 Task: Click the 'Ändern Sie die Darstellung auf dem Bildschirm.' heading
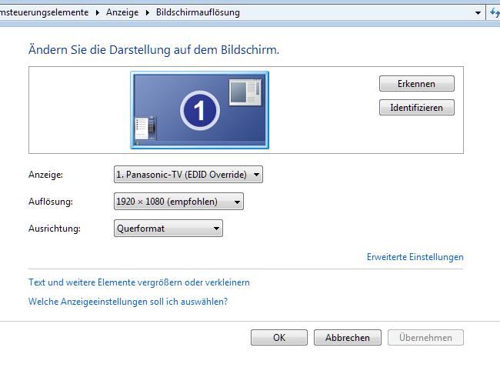[154, 50]
